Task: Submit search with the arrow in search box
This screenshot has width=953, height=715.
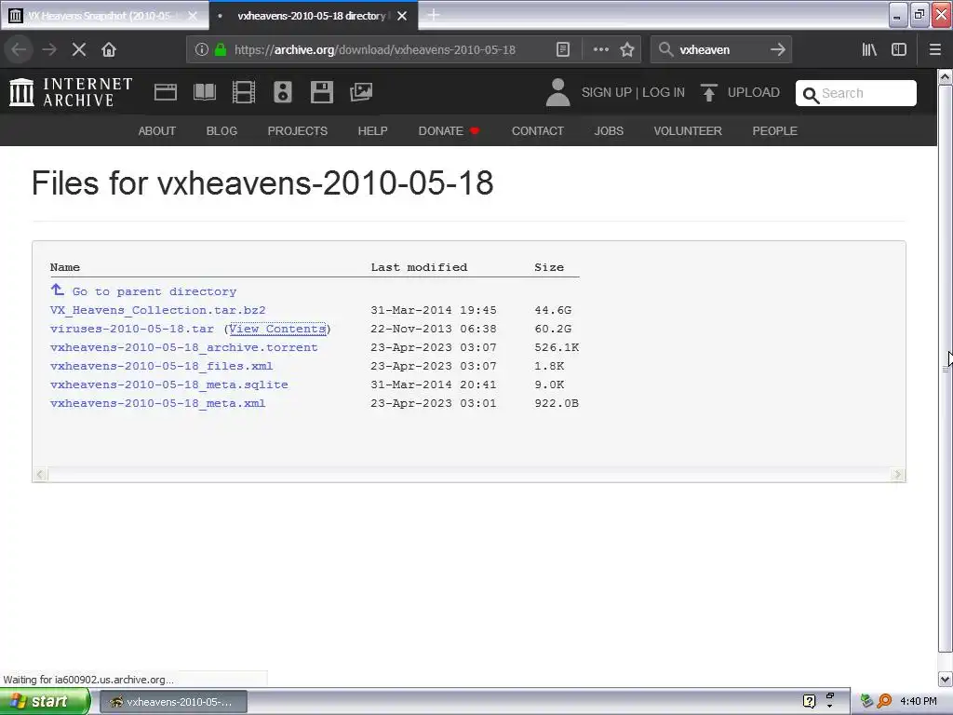Action: tap(777, 50)
